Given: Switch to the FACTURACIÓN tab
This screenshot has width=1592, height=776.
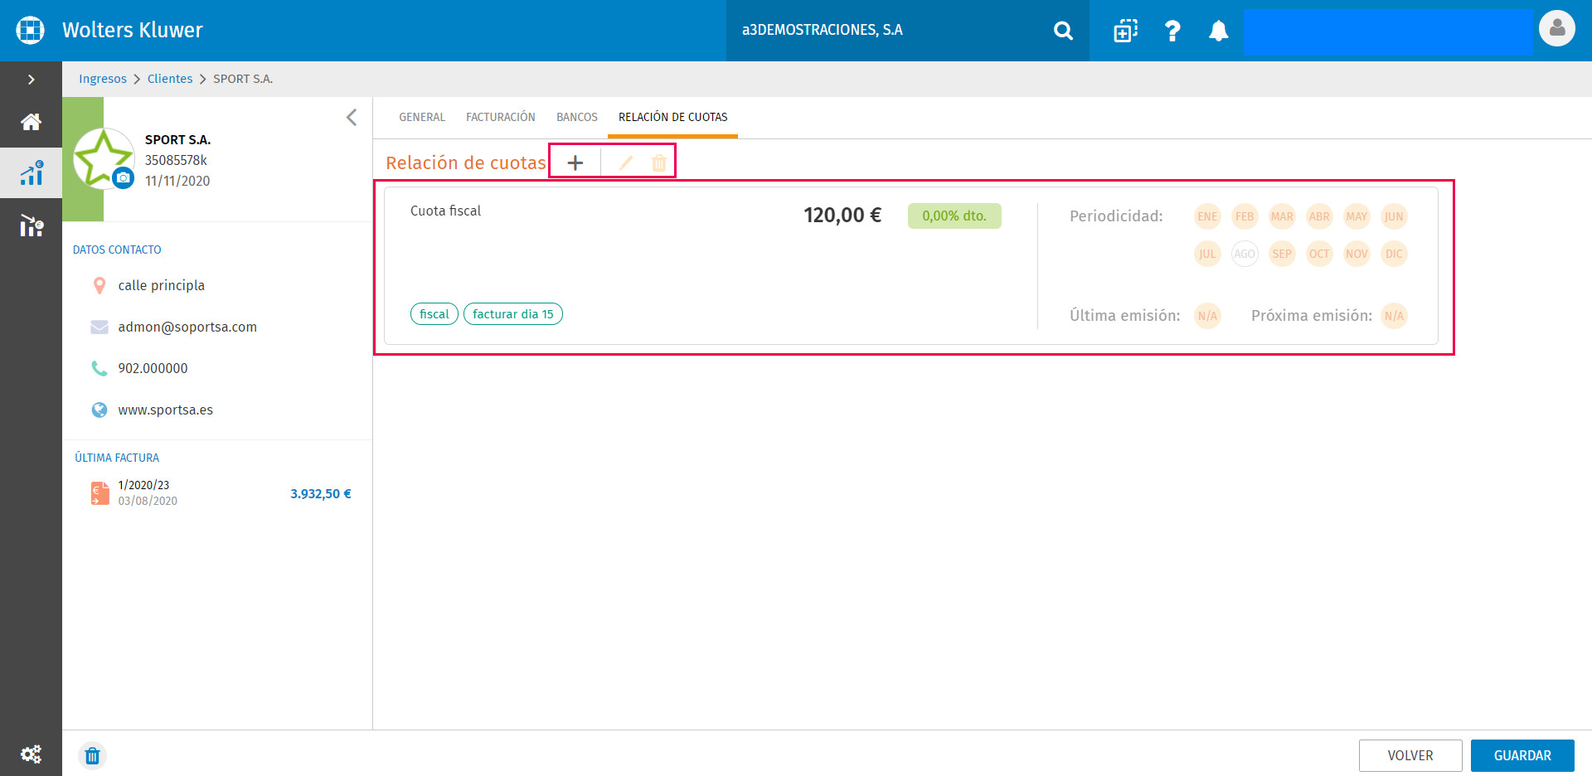Looking at the screenshot, I should (x=501, y=117).
